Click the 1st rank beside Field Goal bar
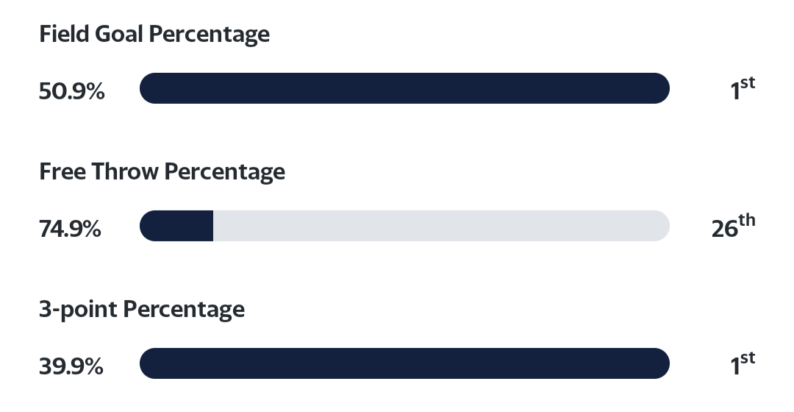 743,90
